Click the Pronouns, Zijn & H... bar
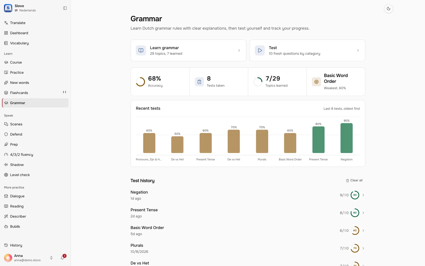 (x=149, y=143)
